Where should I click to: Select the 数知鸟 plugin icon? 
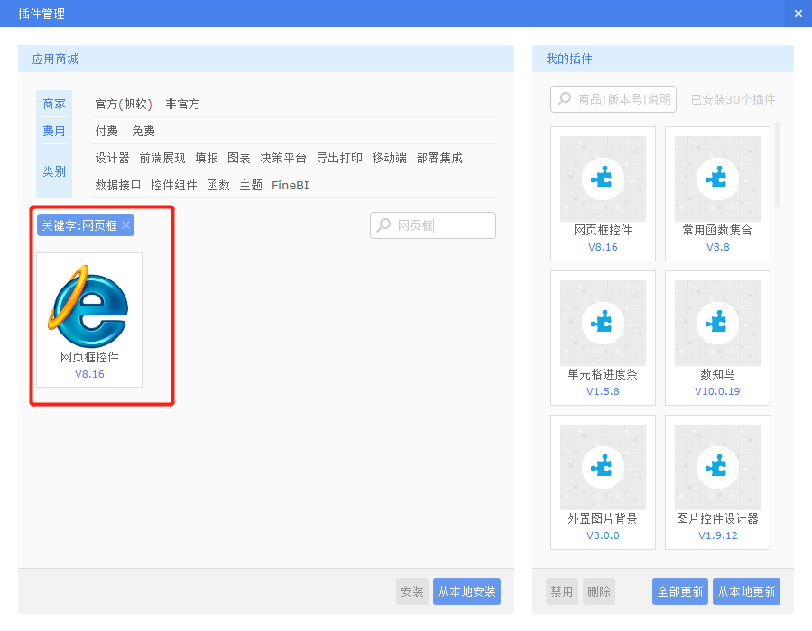pyautogui.click(x=717, y=324)
